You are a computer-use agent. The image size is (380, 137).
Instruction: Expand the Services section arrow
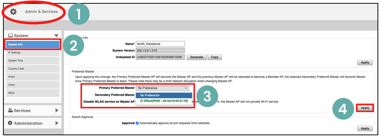click(57, 110)
